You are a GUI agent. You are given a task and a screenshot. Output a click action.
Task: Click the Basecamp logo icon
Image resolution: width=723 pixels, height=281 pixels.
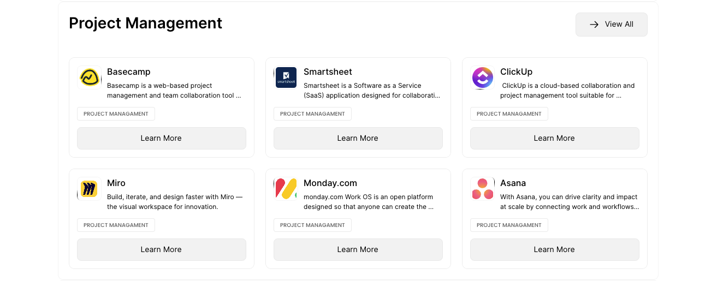tap(89, 77)
